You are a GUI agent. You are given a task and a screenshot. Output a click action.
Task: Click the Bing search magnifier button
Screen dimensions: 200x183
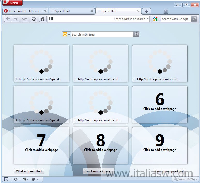coord(136,35)
